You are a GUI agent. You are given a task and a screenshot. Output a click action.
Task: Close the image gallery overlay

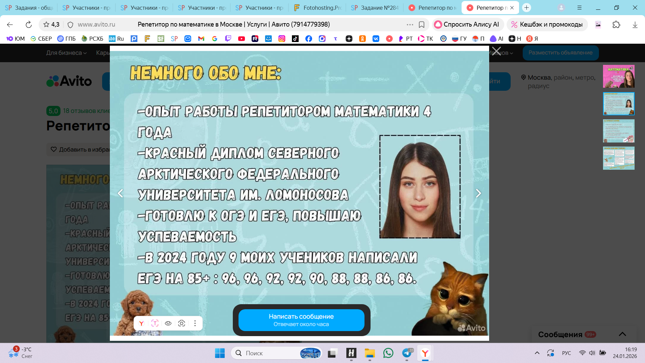(x=496, y=51)
